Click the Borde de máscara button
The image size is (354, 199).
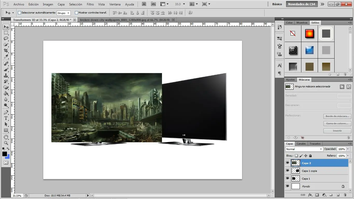337,116
